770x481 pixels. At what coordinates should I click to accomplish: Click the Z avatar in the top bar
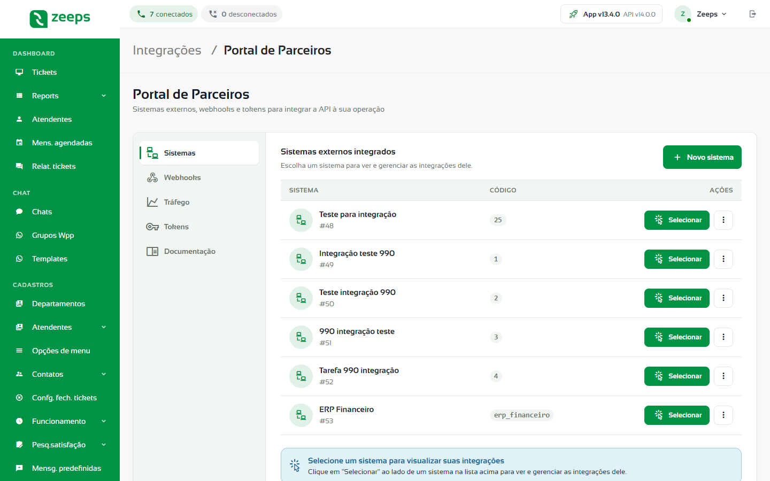(x=683, y=14)
